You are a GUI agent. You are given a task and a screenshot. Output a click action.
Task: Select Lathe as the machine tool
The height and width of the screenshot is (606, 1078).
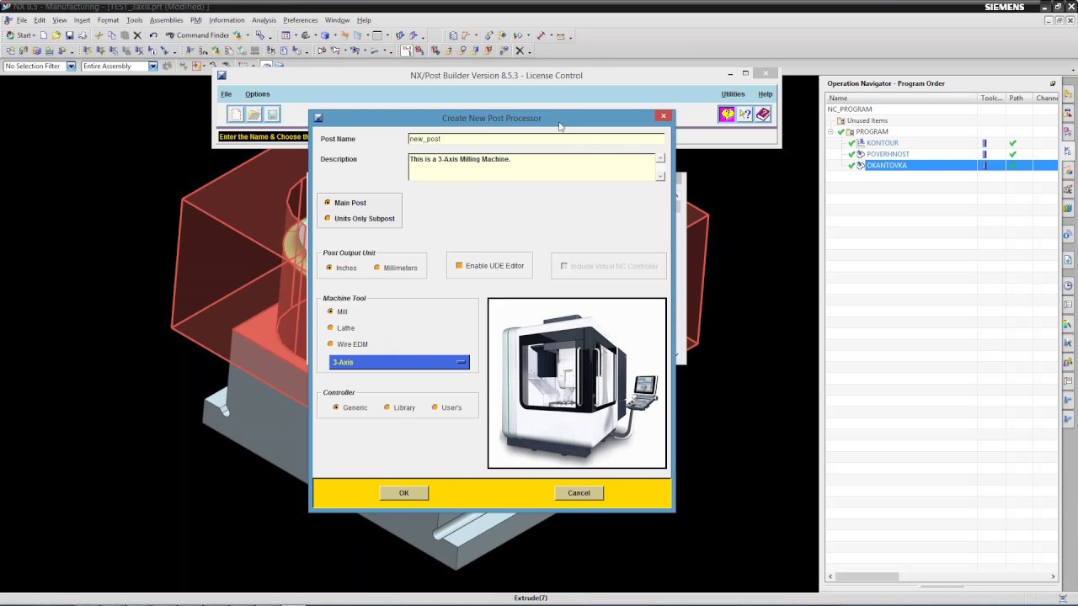[x=330, y=328]
